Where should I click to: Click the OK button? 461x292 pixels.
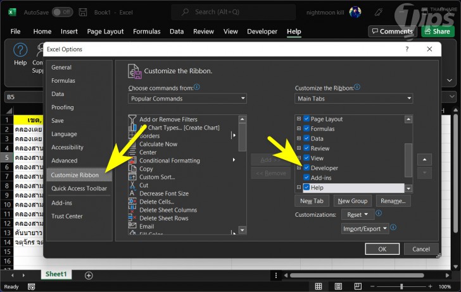(382, 249)
